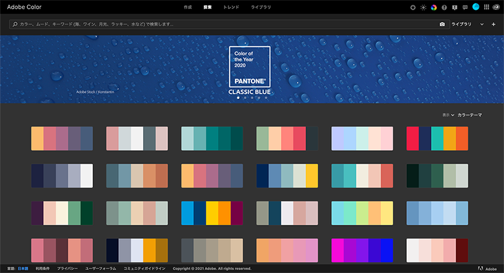Image resolution: width=504 pixels, height=273 pixels.
Task: Click the feedback exclamation icon
Action: click(455, 8)
